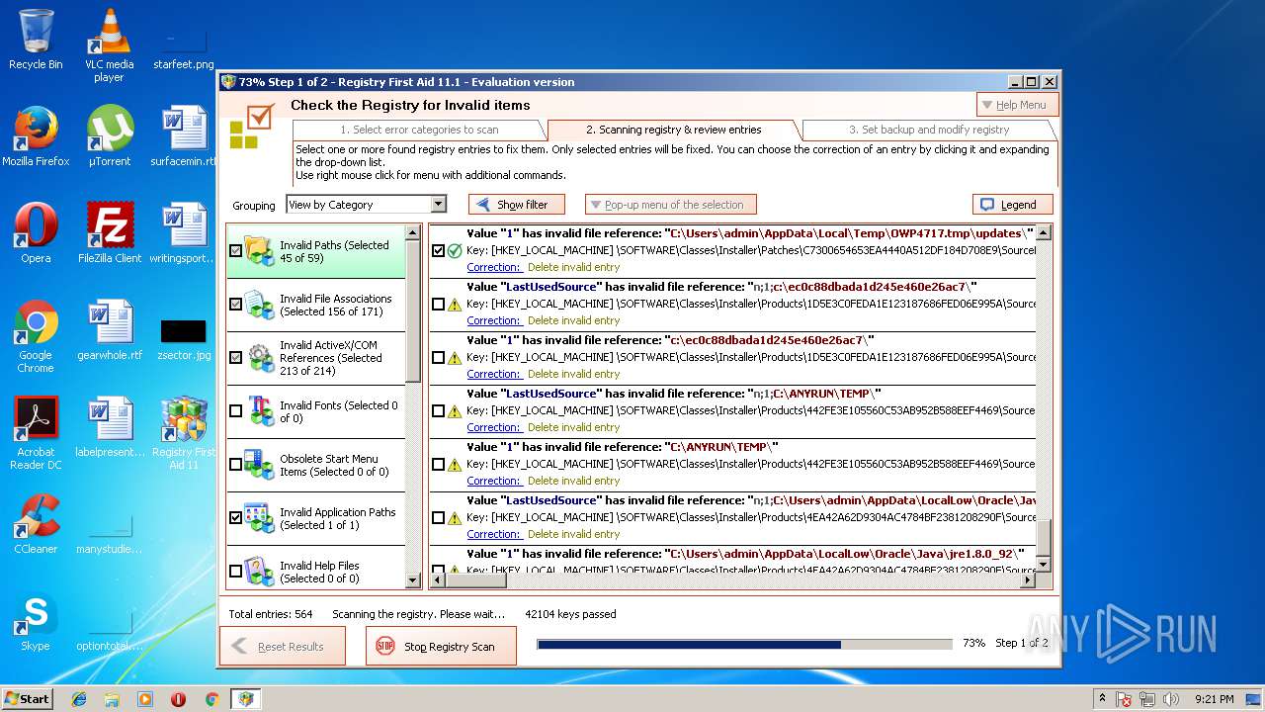
Task: Switch to Set backup and modify registry tab
Action: pos(929,130)
